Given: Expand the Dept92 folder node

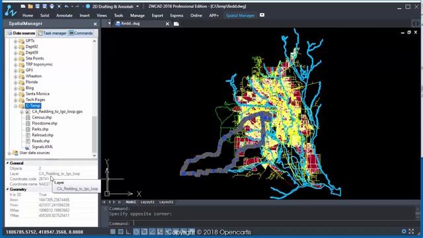Looking at the screenshot, I should pos(15,47).
